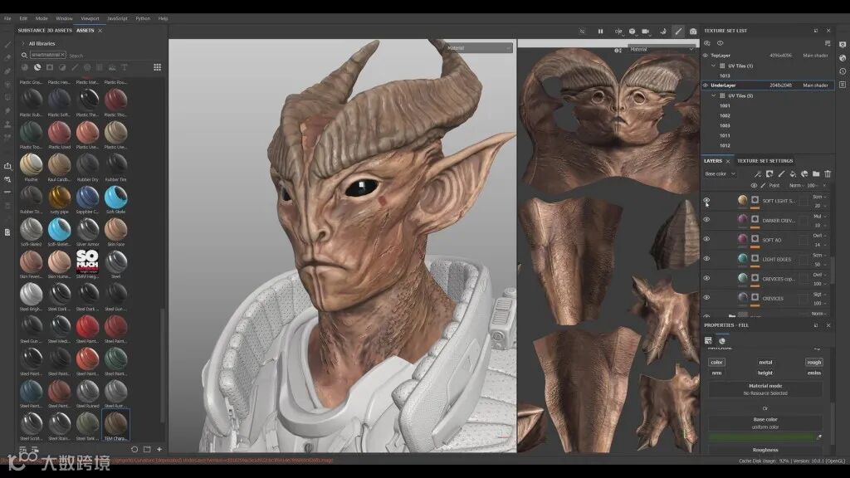Pick base color with the eyedropper icon
The height and width of the screenshot is (478, 850).
click(819, 437)
